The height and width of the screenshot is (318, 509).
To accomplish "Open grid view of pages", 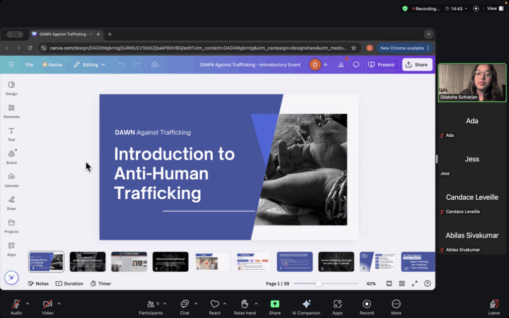I will point(402,284).
